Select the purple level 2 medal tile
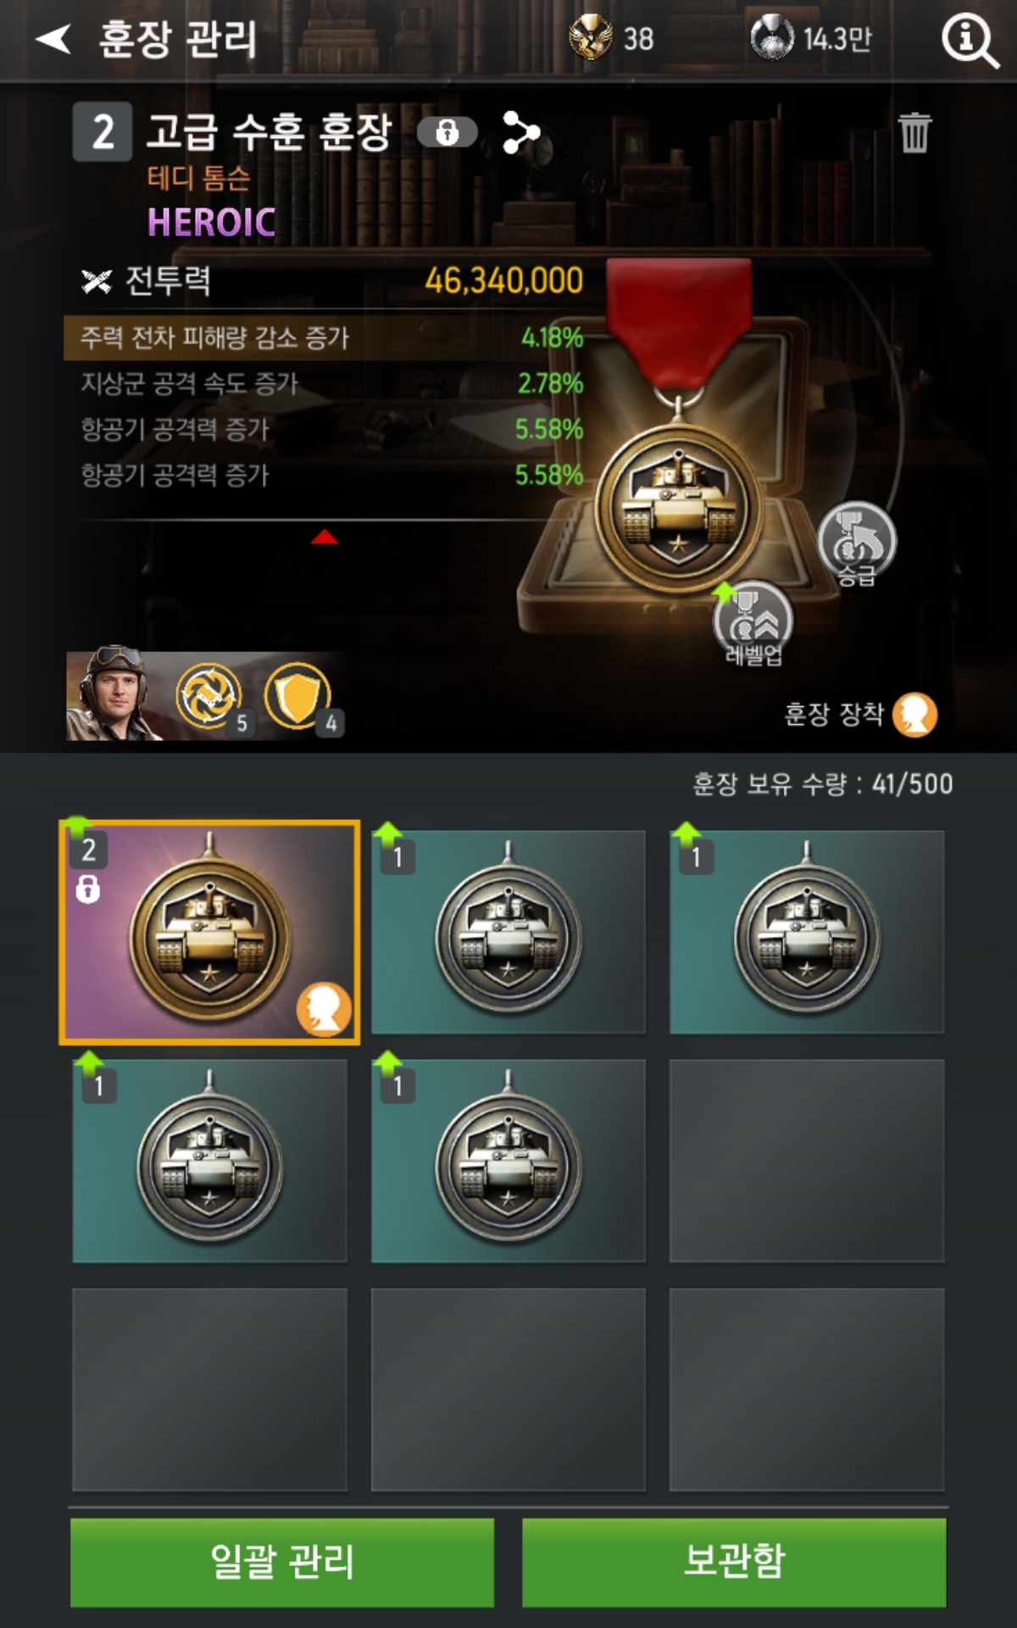This screenshot has width=1017, height=1628. (209, 932)
